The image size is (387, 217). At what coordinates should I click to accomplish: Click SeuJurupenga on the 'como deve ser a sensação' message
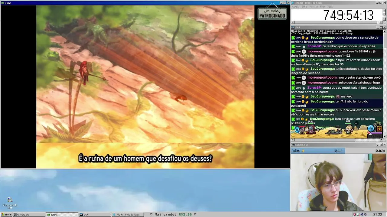[322, 38]
